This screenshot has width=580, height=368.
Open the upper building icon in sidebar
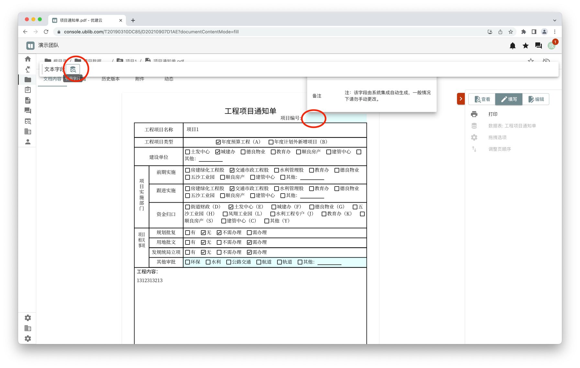28,131
